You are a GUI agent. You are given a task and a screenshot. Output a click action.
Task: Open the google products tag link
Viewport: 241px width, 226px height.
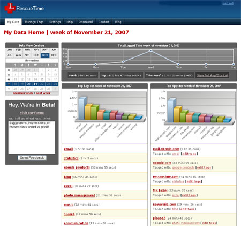click(x=77, y=167)
